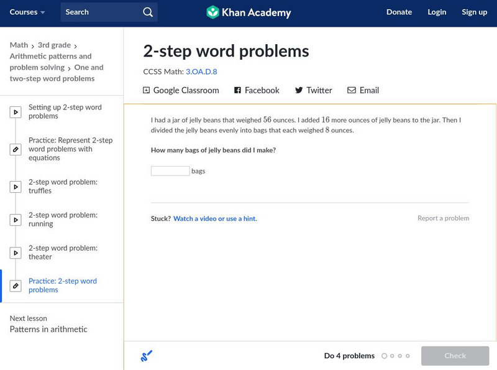Image resolution: width=497 pixels, height=370 pixels.
Task: Open the Setting up 2-step word problems lesson
Action: [x=65, y=112]
